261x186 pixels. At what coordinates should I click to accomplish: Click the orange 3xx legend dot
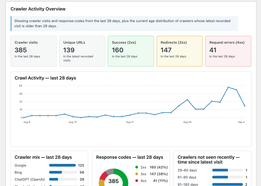coord(137,174)
